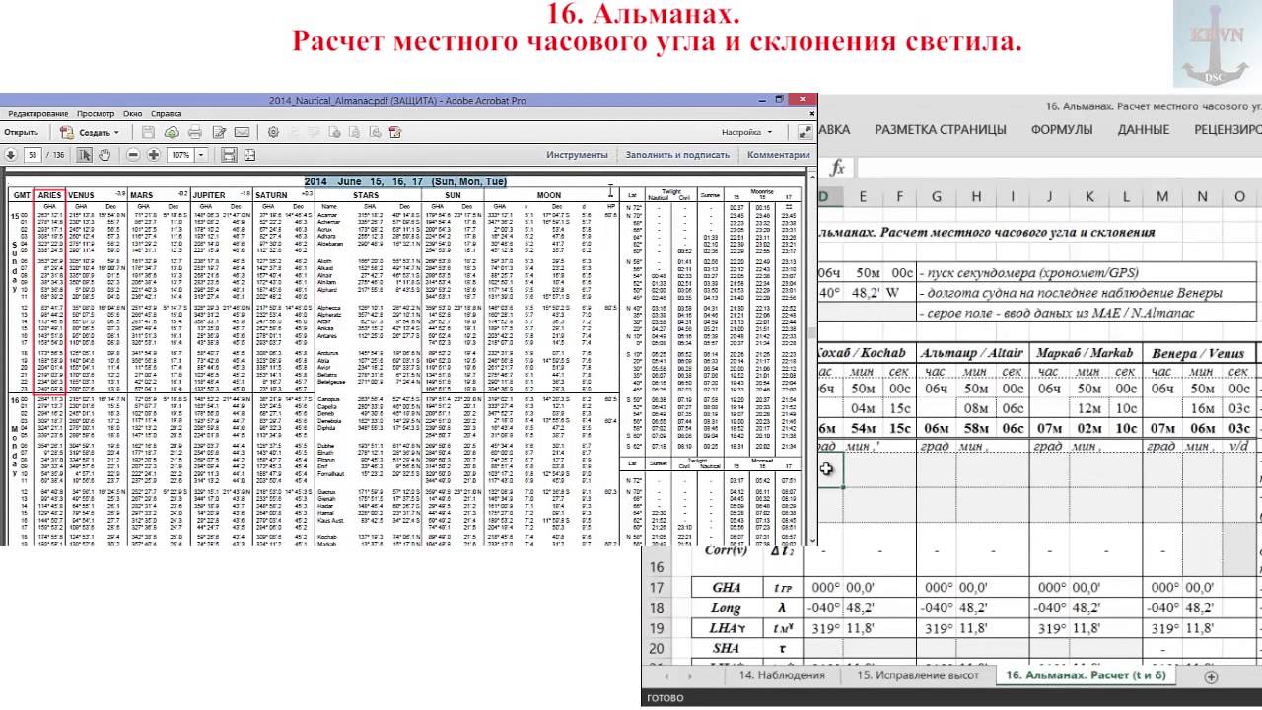Open the Комментарии pane

[x=778, y=155]
